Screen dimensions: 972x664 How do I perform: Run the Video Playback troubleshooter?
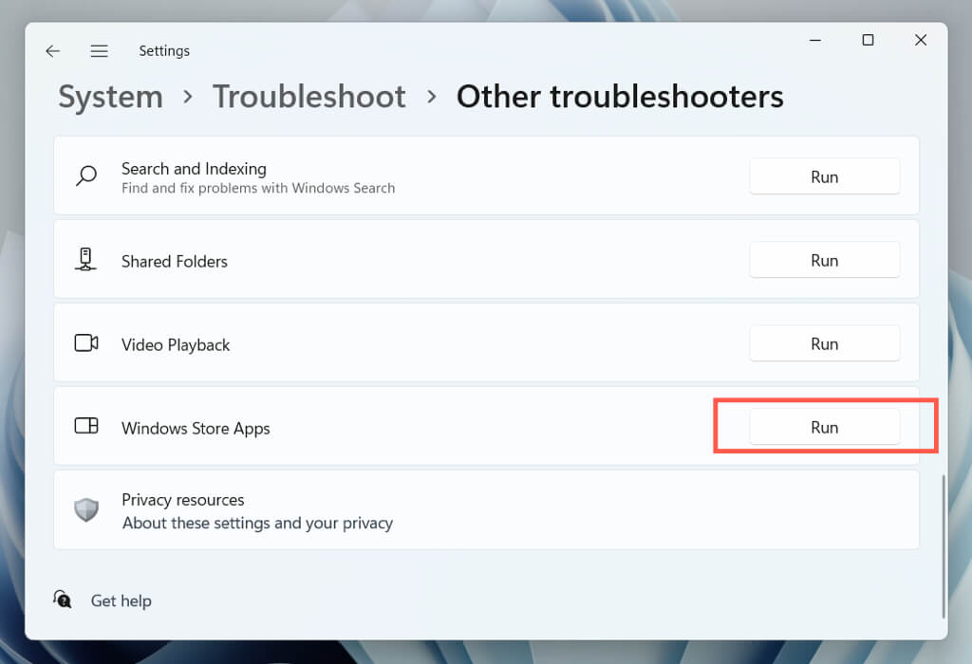pos(824,343)
